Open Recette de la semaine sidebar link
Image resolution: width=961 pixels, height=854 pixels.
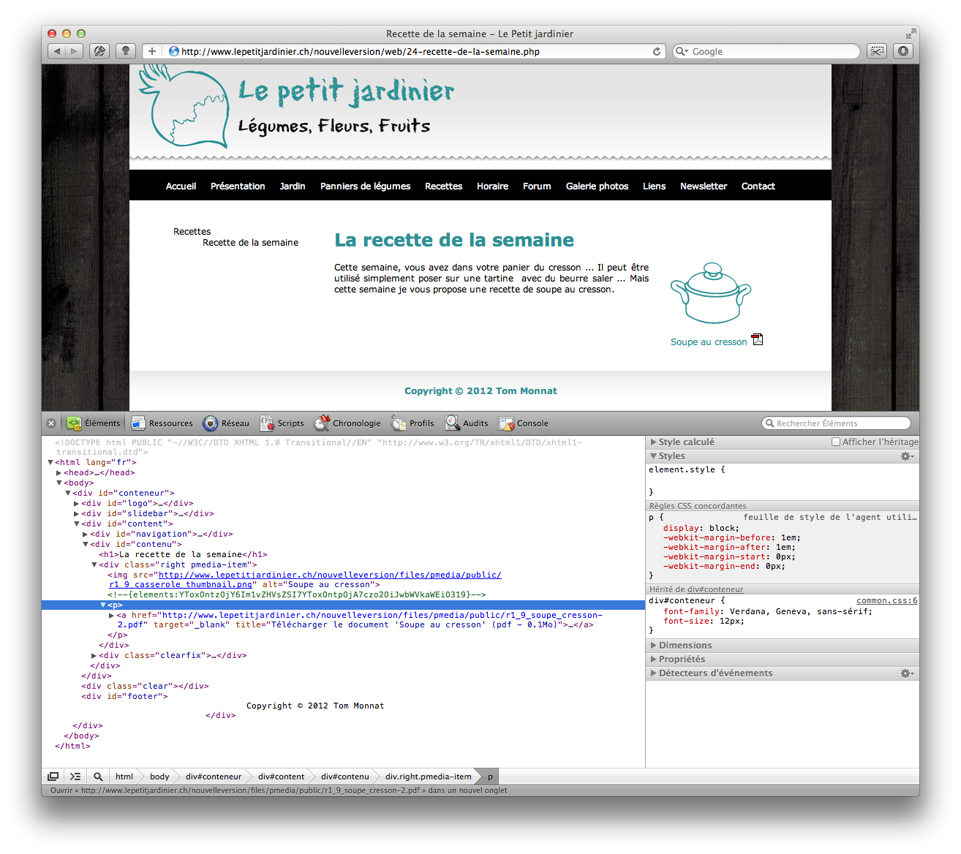pos(250,243)
